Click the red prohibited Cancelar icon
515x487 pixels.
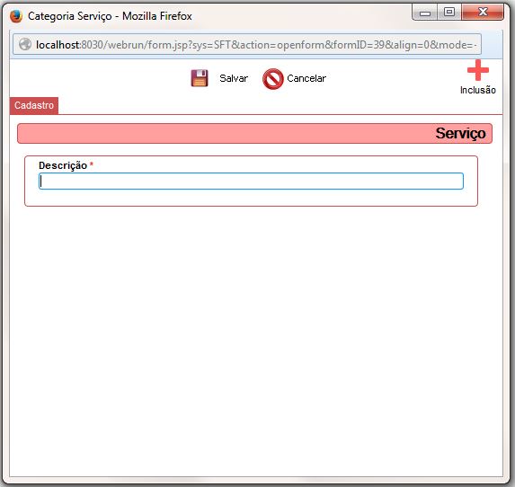[272, 79]
